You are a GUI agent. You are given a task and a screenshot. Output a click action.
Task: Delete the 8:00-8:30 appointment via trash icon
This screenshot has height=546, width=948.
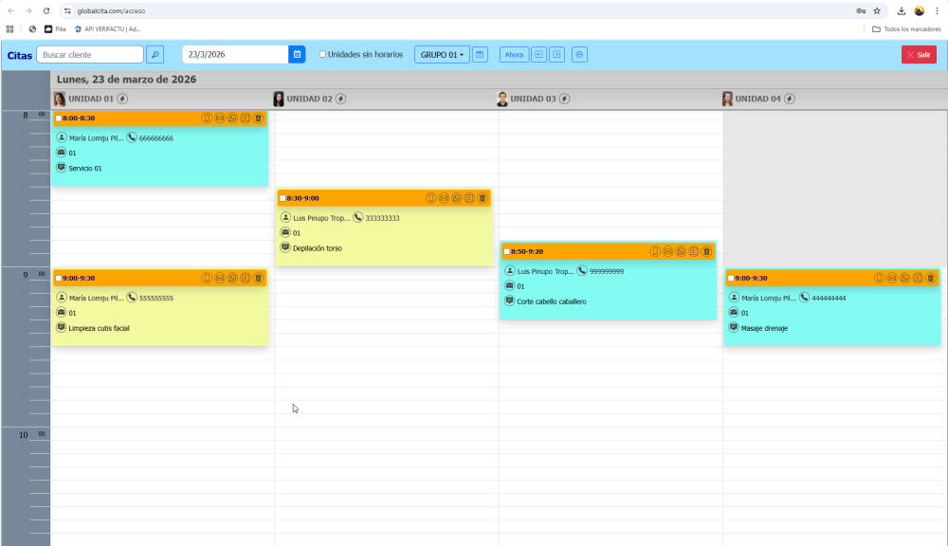click(x=258, y=118)
